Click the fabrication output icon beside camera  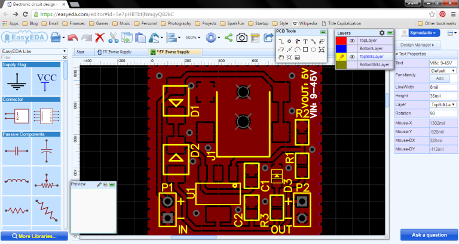[255, 38]
